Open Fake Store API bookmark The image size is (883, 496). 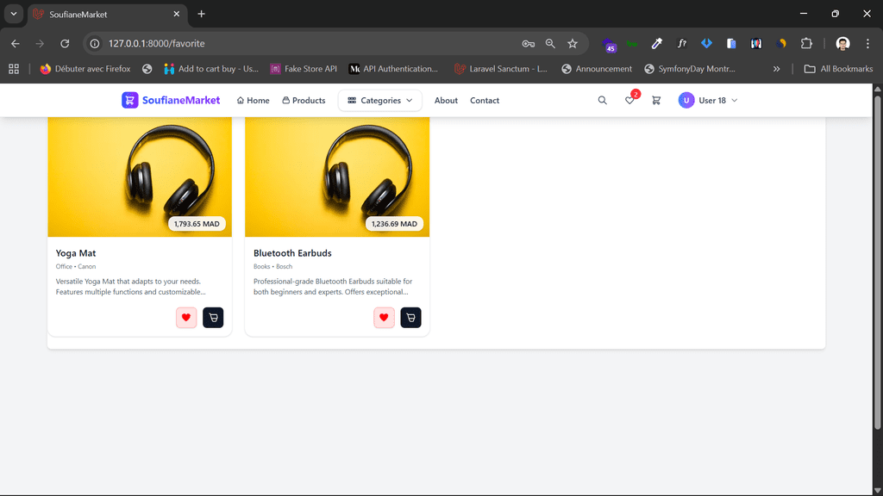click(304, 69)
